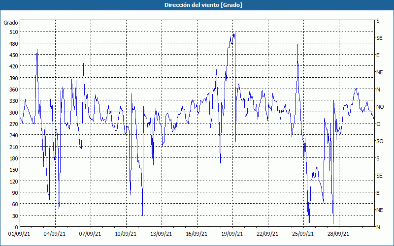
Task: Click the NE compass label beside the 390 gridline
Action: (379, 72)
